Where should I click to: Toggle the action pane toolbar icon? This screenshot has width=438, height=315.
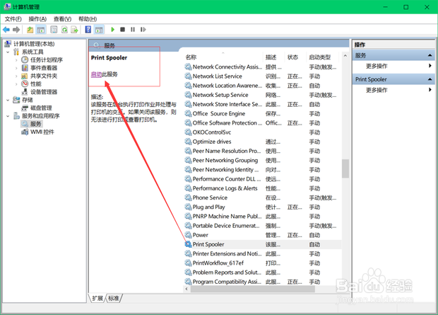pos(99,30)
